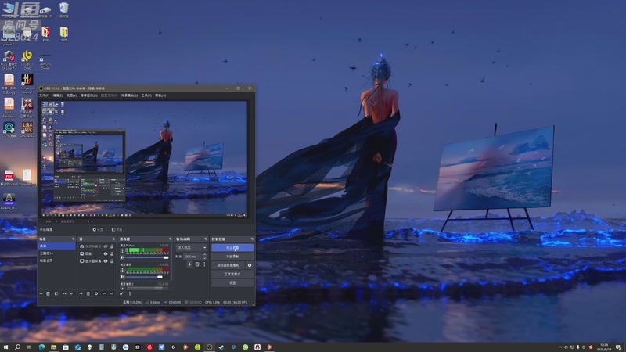Hide the 显示器采集 source with eye icon
This screenshot has height=352, width=626.
click(106, 261)
